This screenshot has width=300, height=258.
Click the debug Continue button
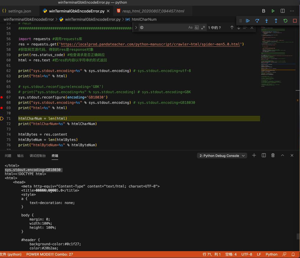point(248,21)
